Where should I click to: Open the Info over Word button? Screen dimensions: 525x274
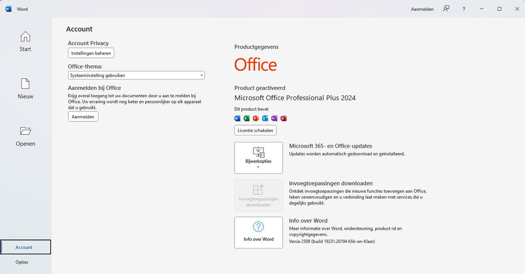(258, 233)
